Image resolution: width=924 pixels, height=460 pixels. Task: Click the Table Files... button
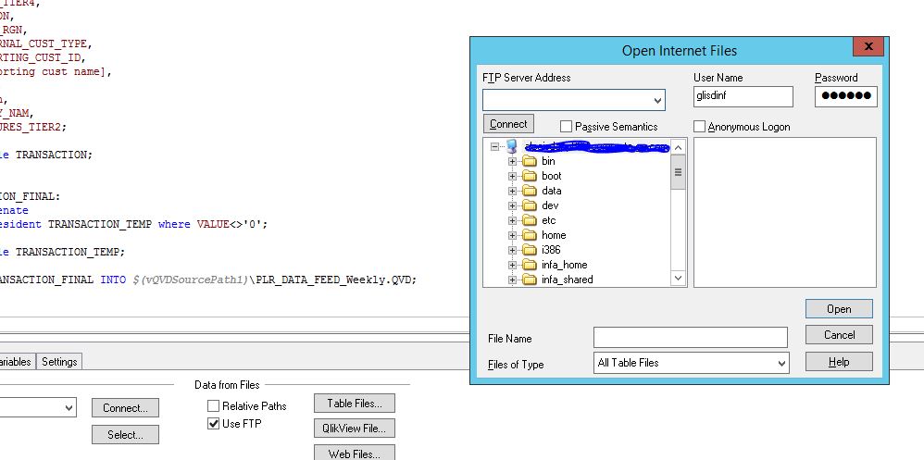coord(355,404)
